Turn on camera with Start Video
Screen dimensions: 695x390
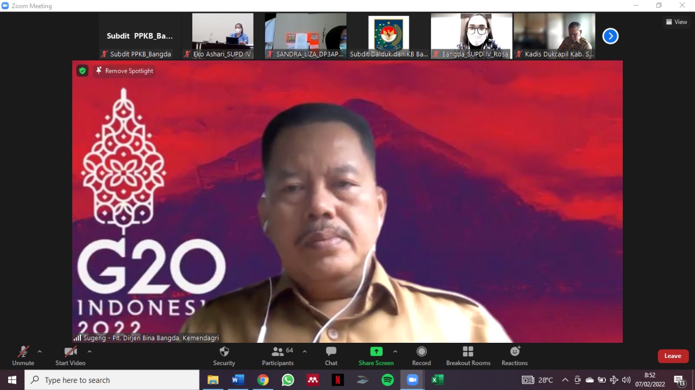pos(70,356)
